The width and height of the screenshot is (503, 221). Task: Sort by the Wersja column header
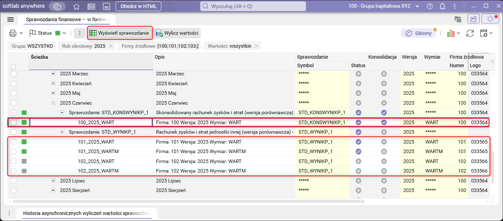pyautogui.click(x=410, y=61)
